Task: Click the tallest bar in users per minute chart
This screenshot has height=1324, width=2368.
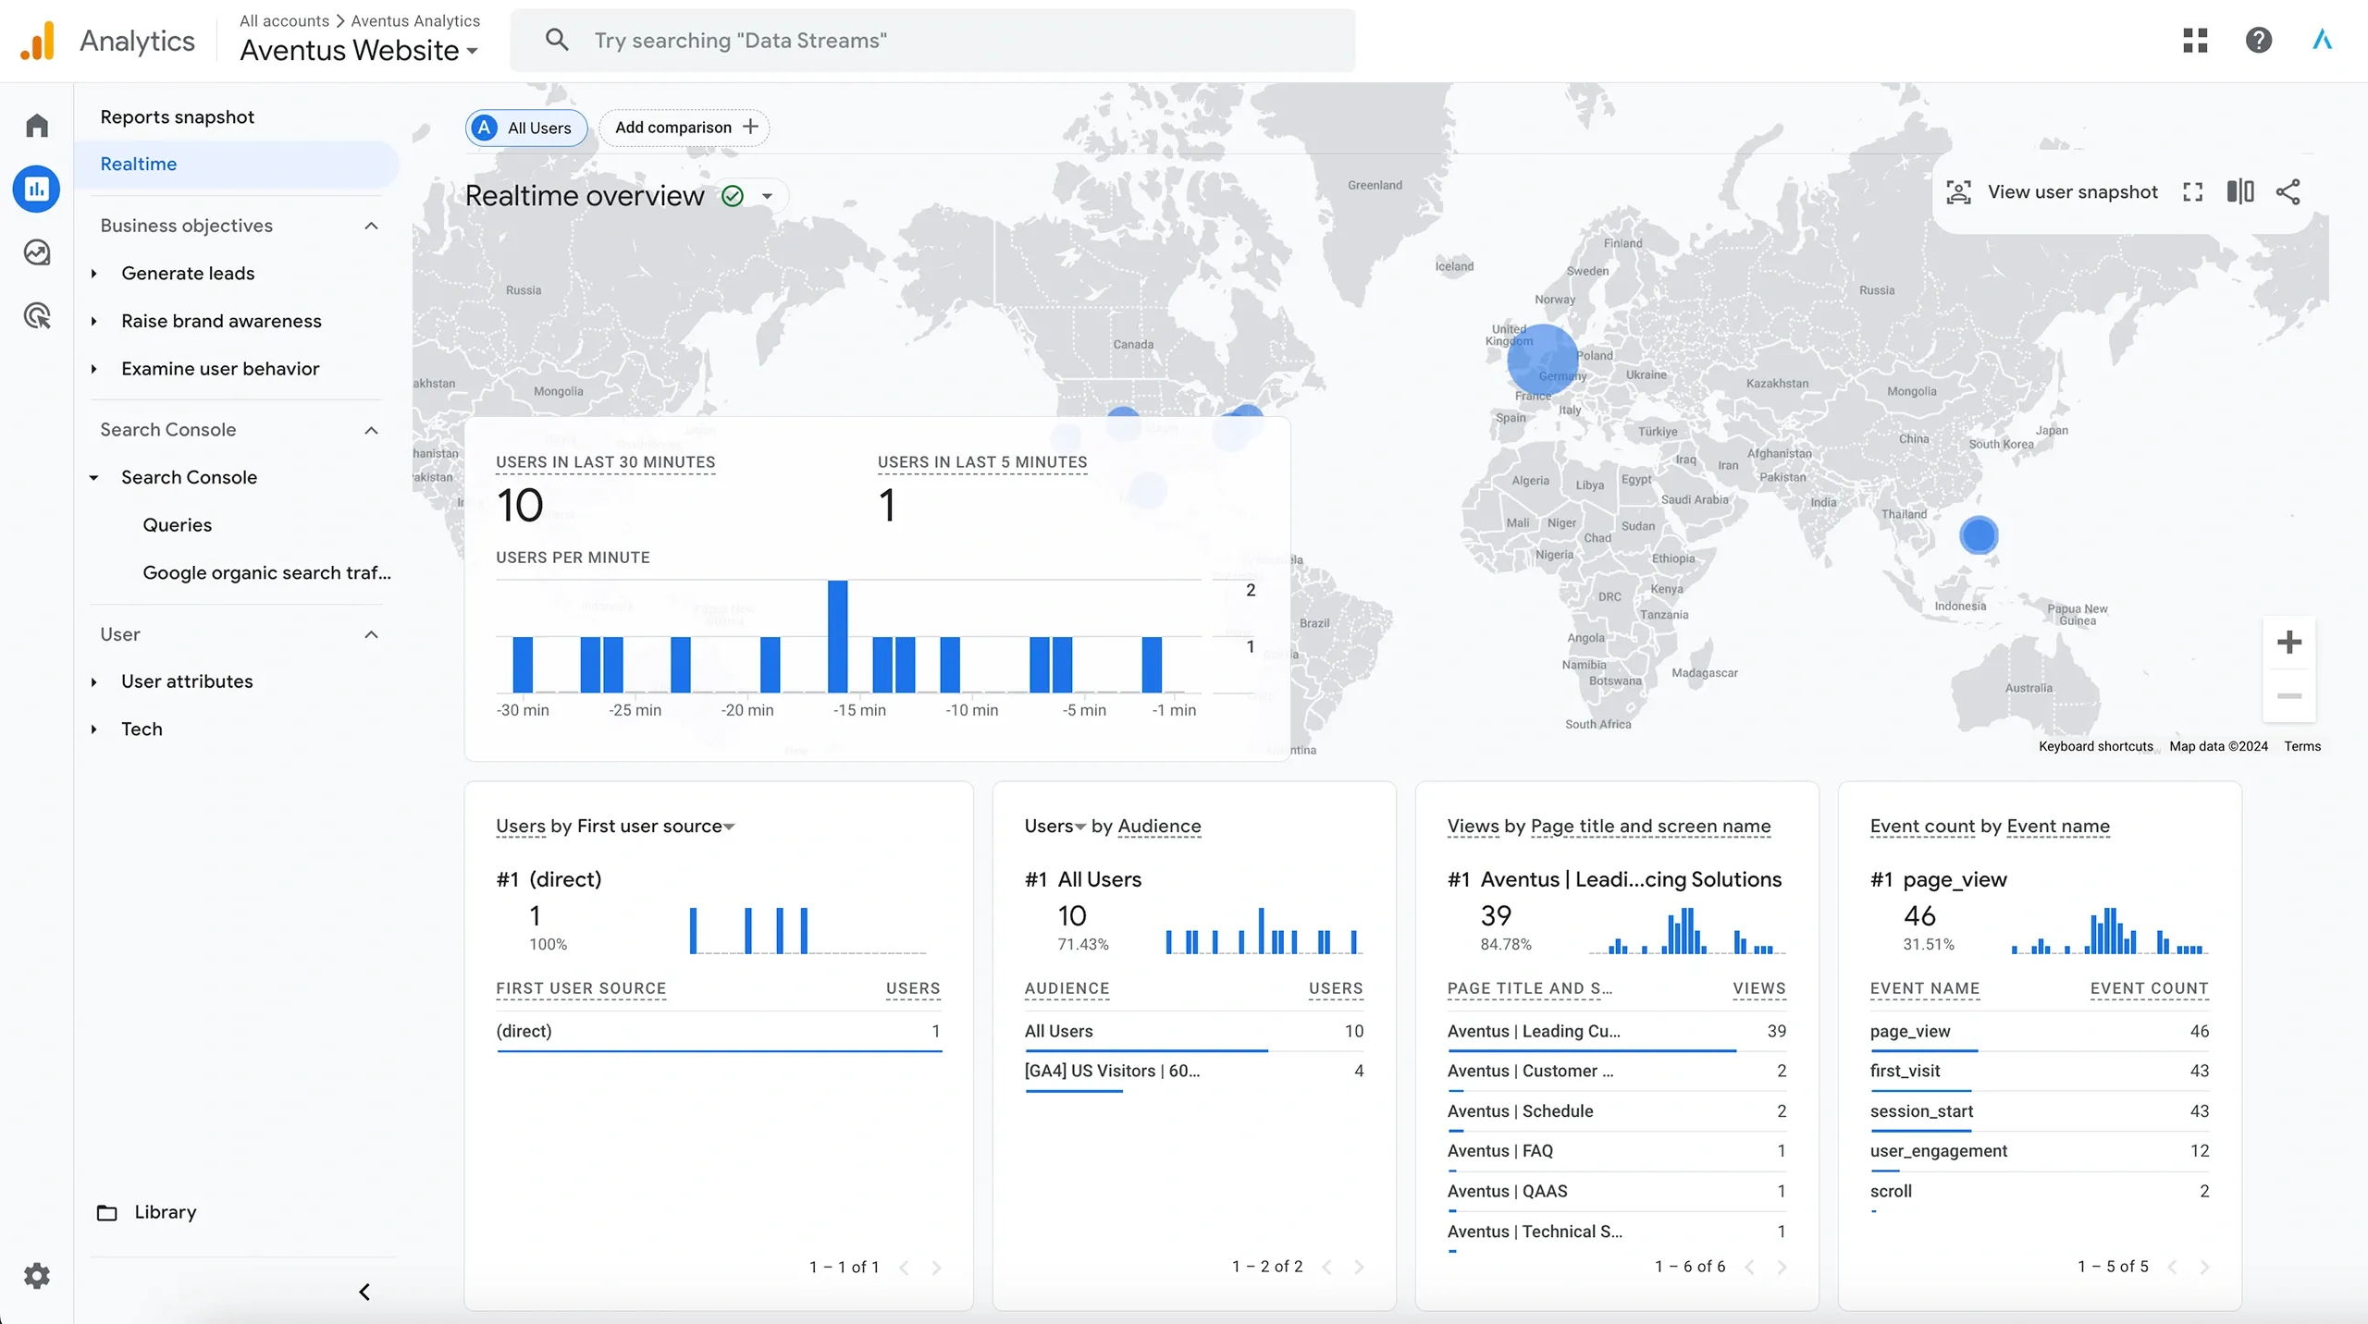Action: 837,636
